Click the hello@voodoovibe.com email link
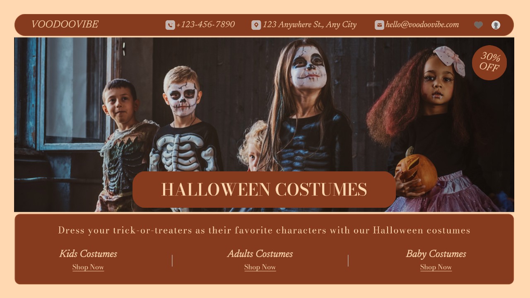 pos(422,25)
